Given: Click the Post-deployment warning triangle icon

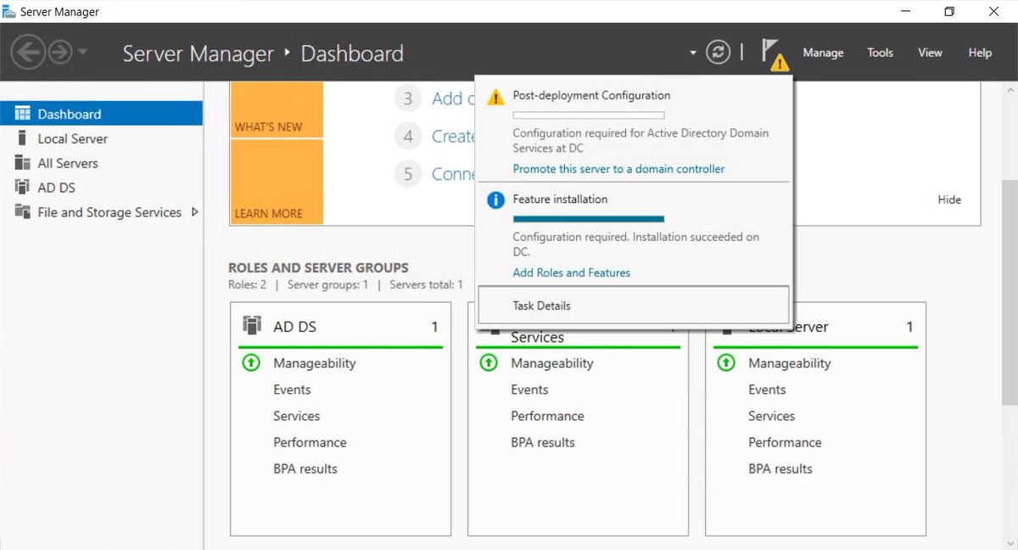Looking at the screenshot, I should (496, 97).
